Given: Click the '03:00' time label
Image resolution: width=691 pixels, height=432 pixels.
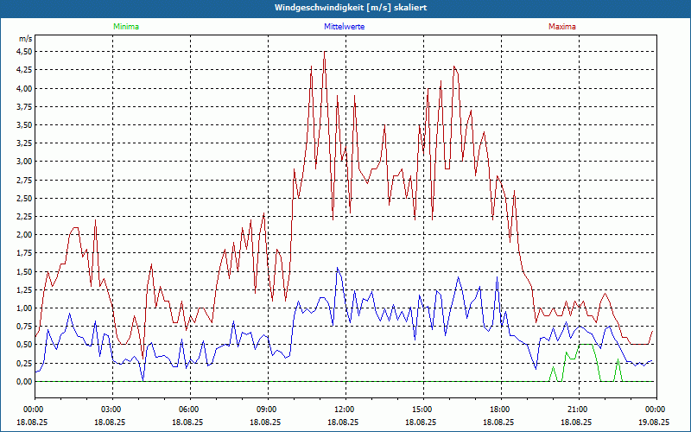Looking at the screenshot, I should click(x=113, y=410).
